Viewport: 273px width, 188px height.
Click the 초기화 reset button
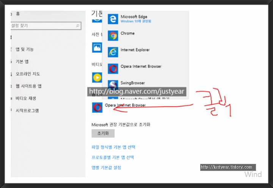coord(103,133)
